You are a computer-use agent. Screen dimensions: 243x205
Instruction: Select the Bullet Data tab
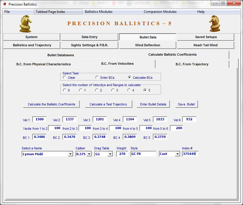tap(148, 37)
